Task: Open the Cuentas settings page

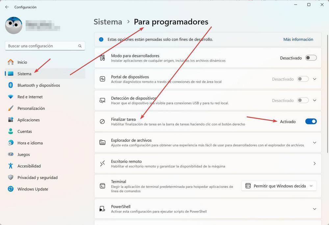Action: 45,131
